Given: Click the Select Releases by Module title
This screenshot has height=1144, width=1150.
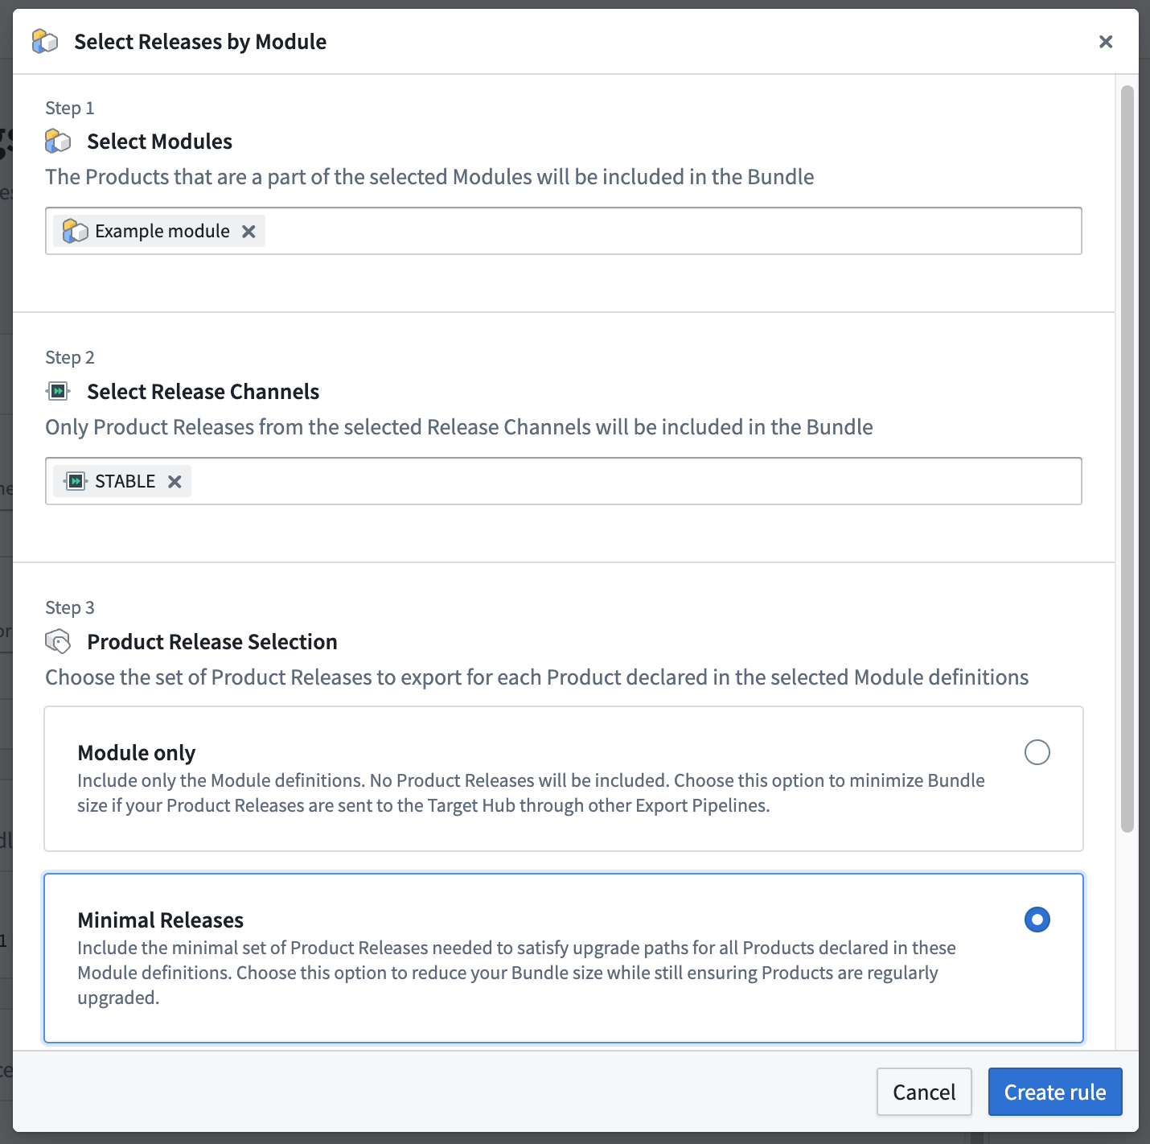Looking at the screenshot, I should 200,42.
